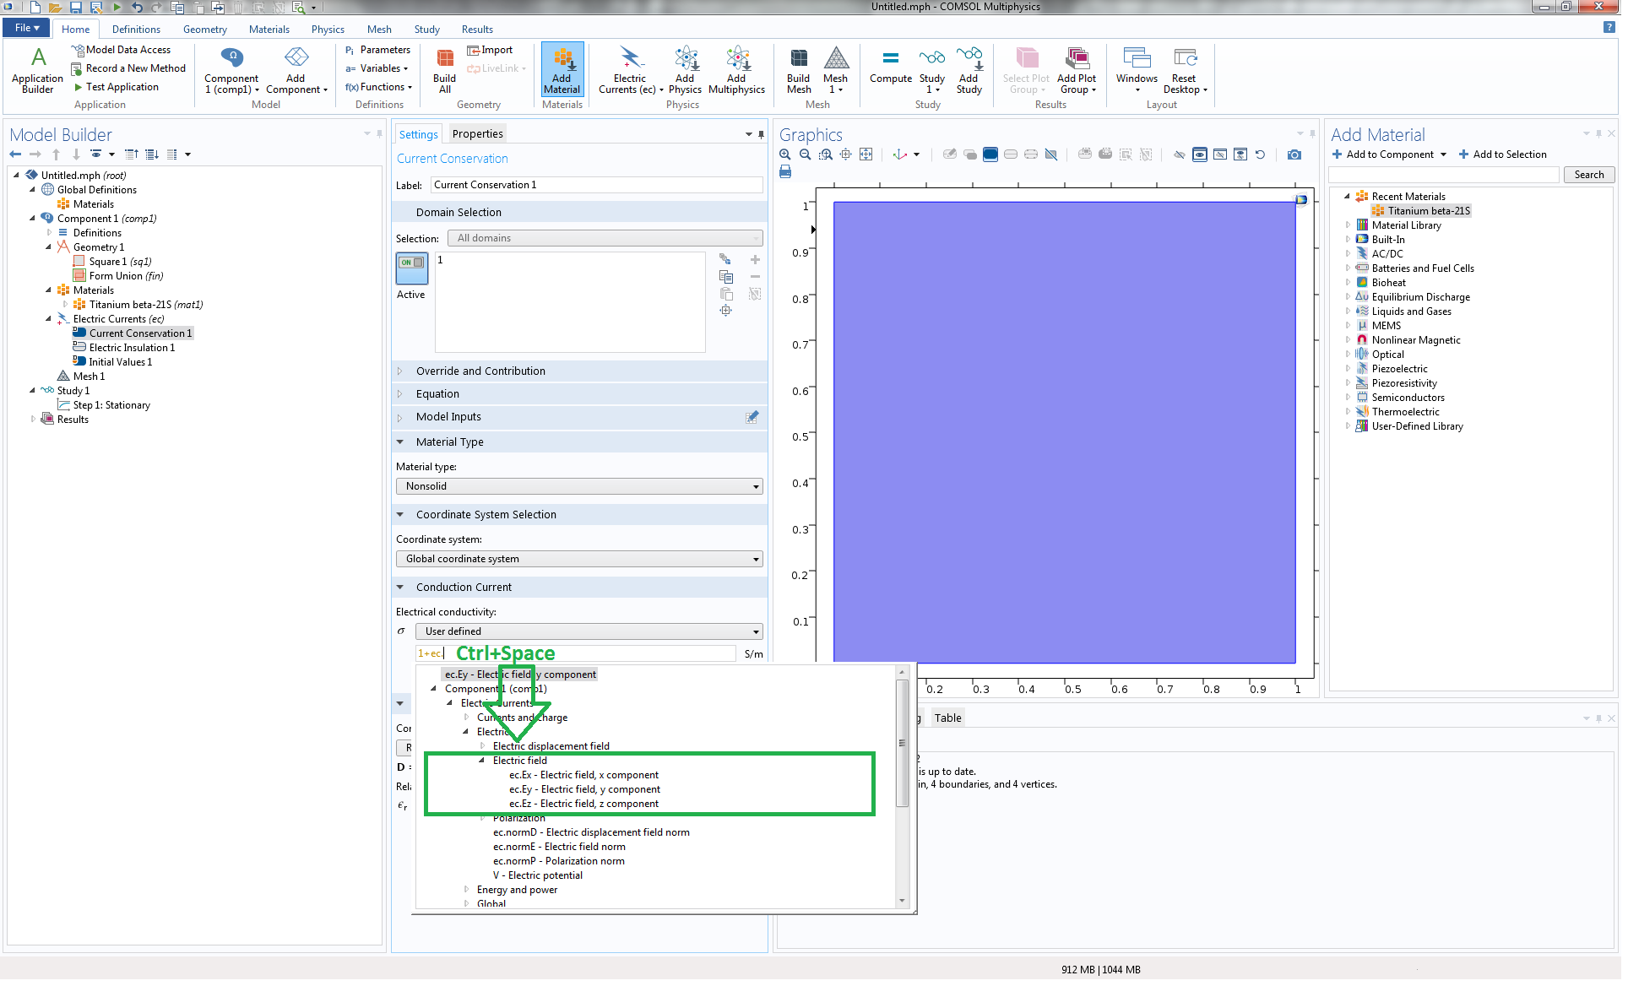Image resolution: width=1628 pixels, height=986 pixels.
Task: Click the Graphics camera snapshot icon
Action: (1294, 154)
